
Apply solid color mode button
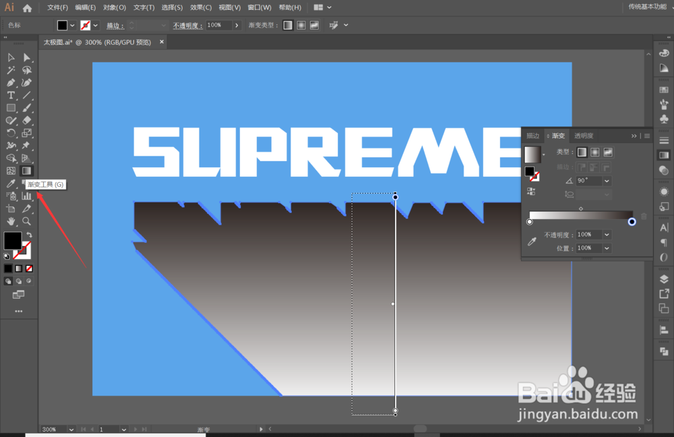tap(8, 268)
